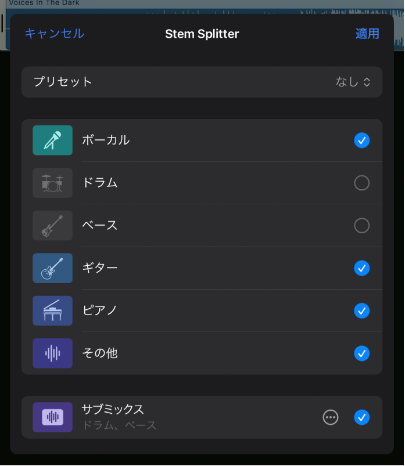
Task: Click the ドラム drum kit icon
Action: pyautogui.click(x=52, y=183)
